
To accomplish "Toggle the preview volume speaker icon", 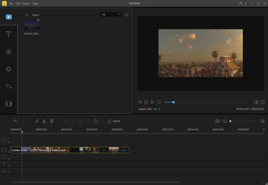I will tap(256, 102).
